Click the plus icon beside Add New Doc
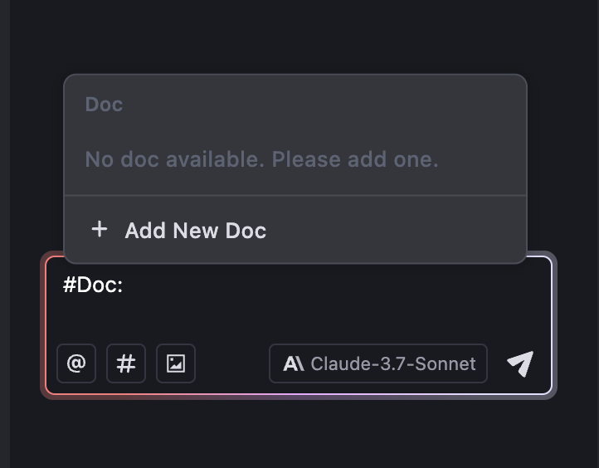This screenshot has height=468, width=599. point(100,229)
